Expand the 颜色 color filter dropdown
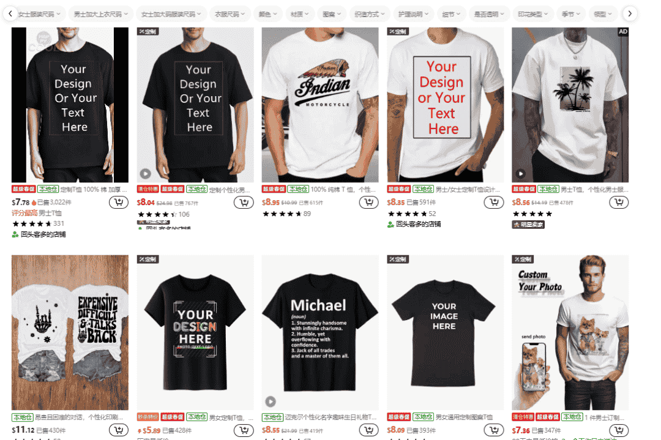661x440 pixels. click(267, 14)
